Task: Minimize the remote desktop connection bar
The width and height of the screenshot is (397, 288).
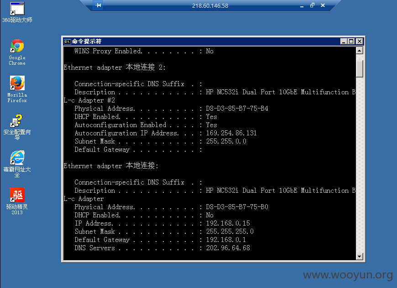Action: [x=302, y=6]
